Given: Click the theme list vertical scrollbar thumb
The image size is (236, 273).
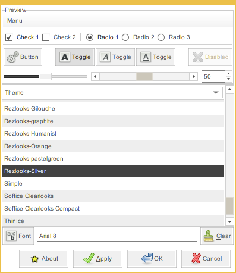Looking at the screenshot, I should tap(229, 206).
